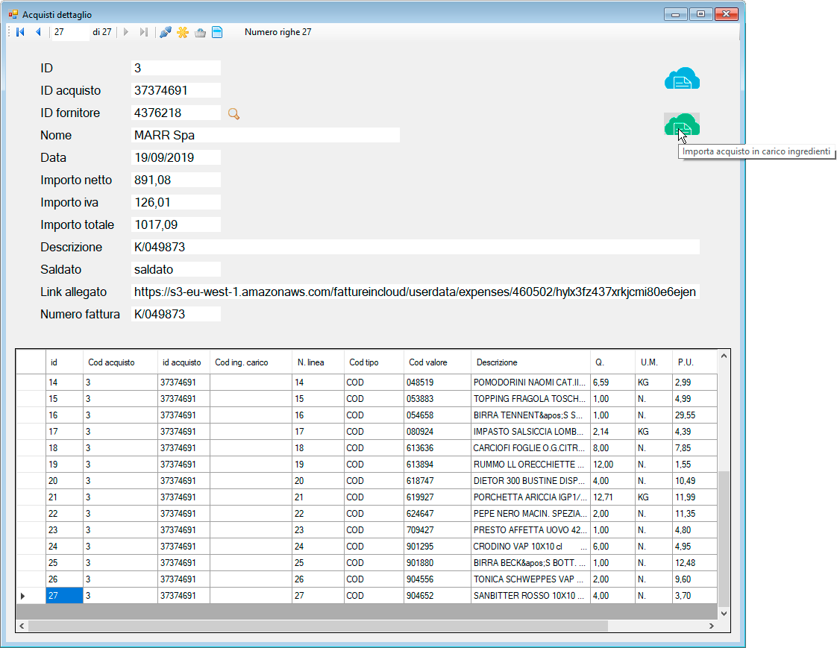Click the magnifier next to ID fornitore
This screenshot has width=837, height=648.
(x=233, y=113)
